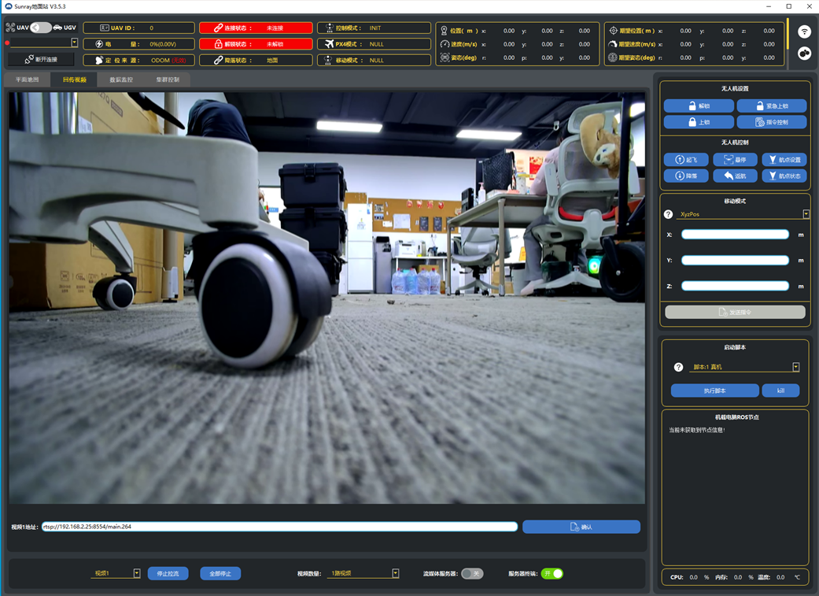Turn on the 流媒体服务器 switch

point(472,573)
